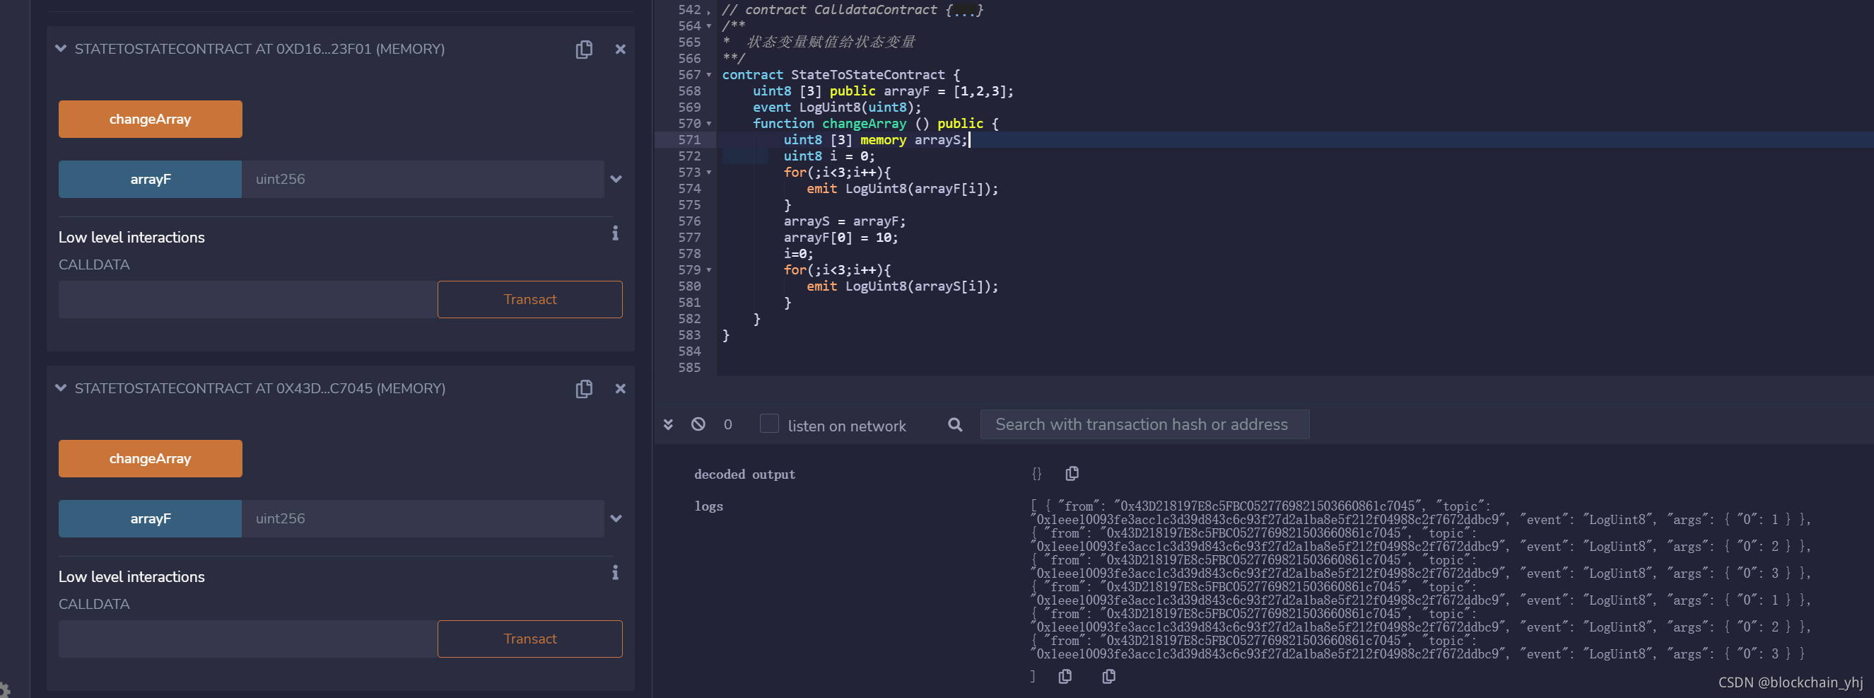The width and height of the screenshot is (1874, 698).
Task: Click Transact for contract 0X43D...C7045
Action: coord(529,639)
